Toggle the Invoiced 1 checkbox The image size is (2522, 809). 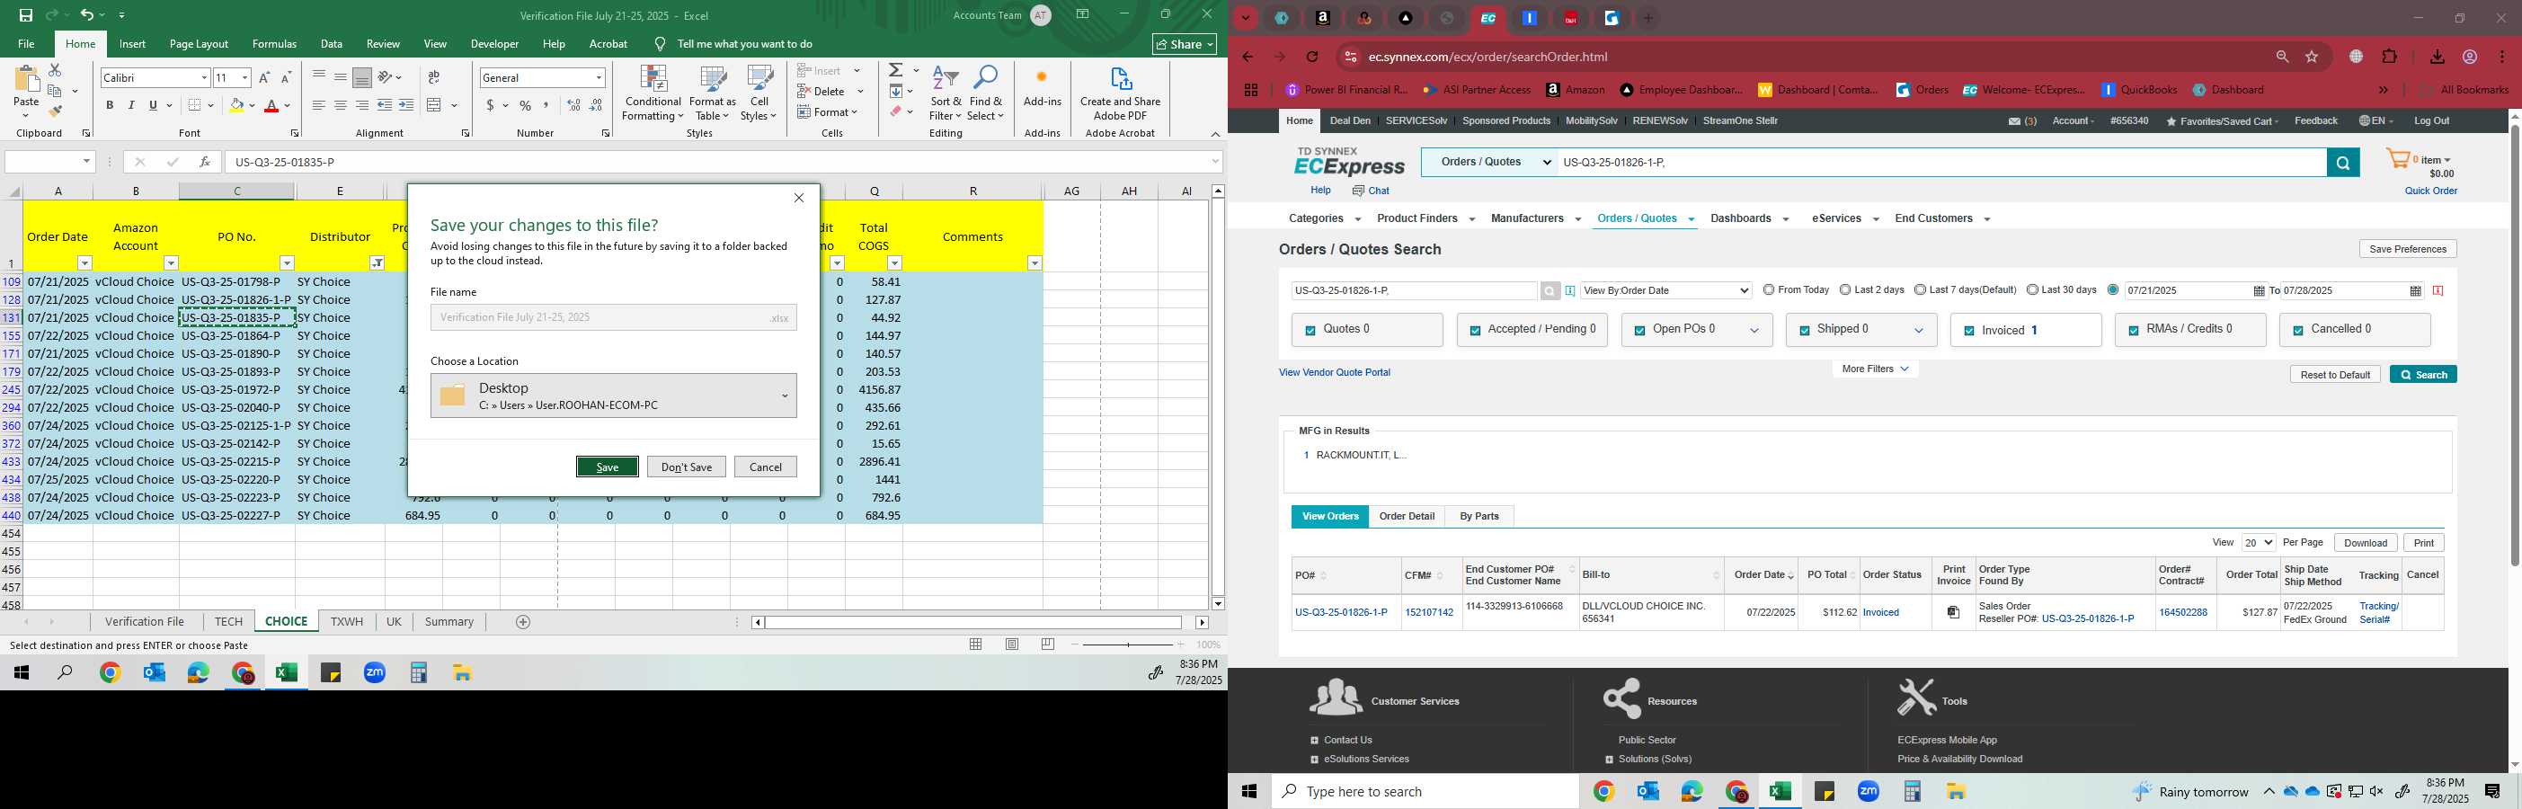click(x=1969, y=331)
